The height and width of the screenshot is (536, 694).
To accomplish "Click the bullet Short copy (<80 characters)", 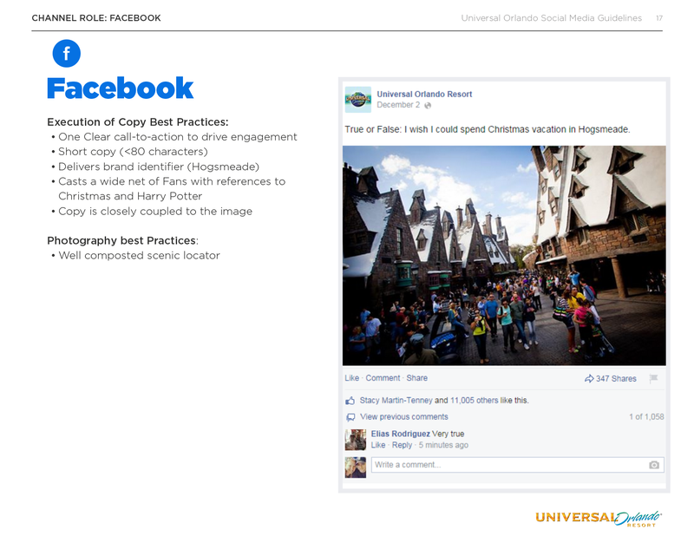I will tap(133, 152).
